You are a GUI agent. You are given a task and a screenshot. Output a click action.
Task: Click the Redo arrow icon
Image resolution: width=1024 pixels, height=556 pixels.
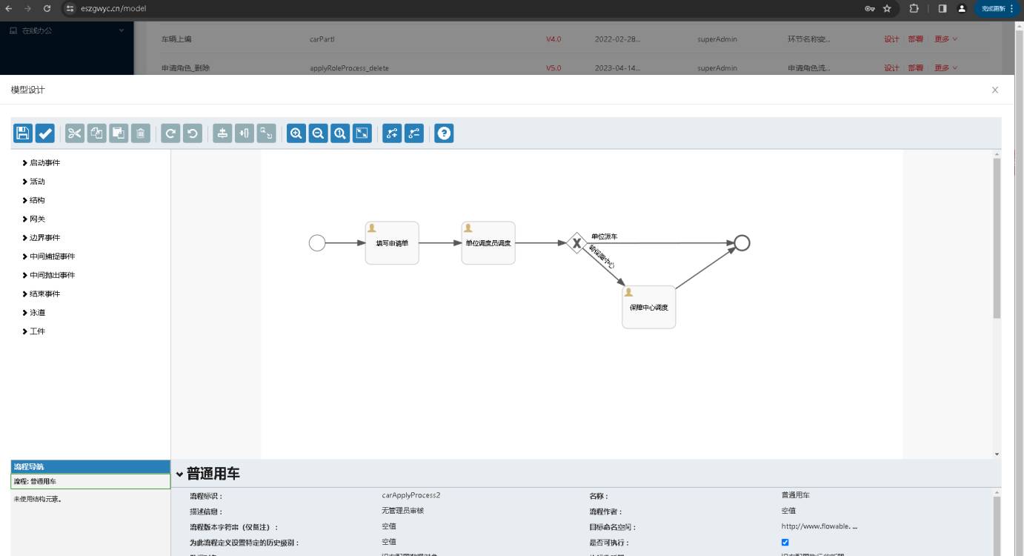pos(170,133)
